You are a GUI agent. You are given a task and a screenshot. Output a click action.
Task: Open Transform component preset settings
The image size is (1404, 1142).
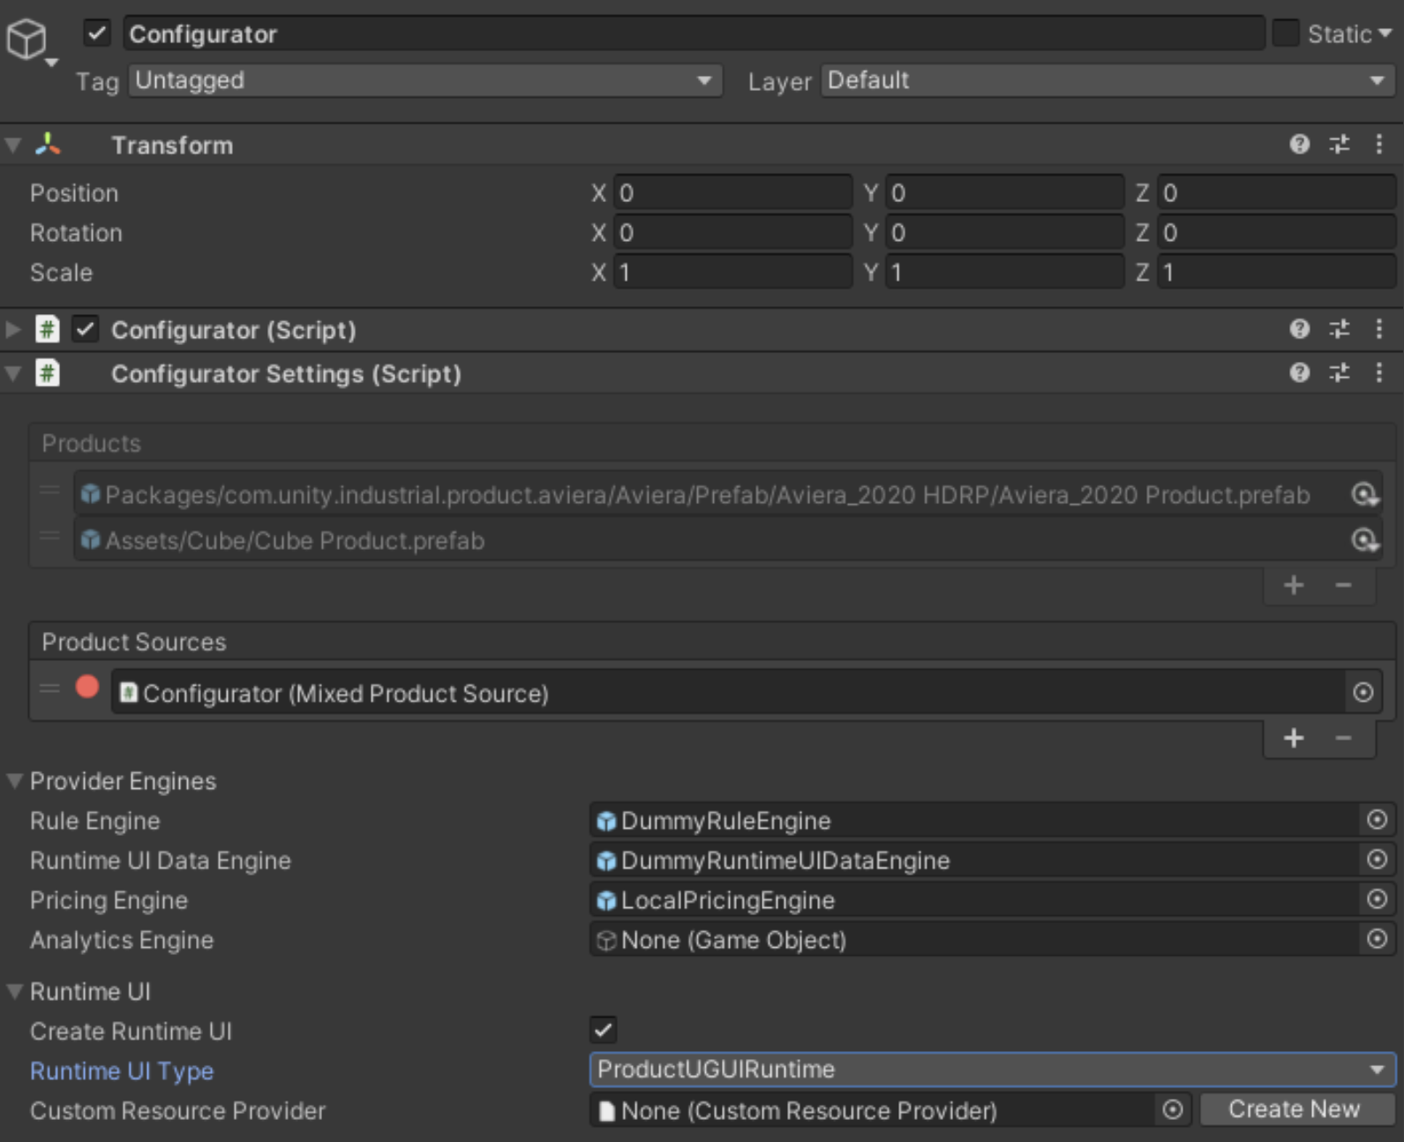point(1340,145)
